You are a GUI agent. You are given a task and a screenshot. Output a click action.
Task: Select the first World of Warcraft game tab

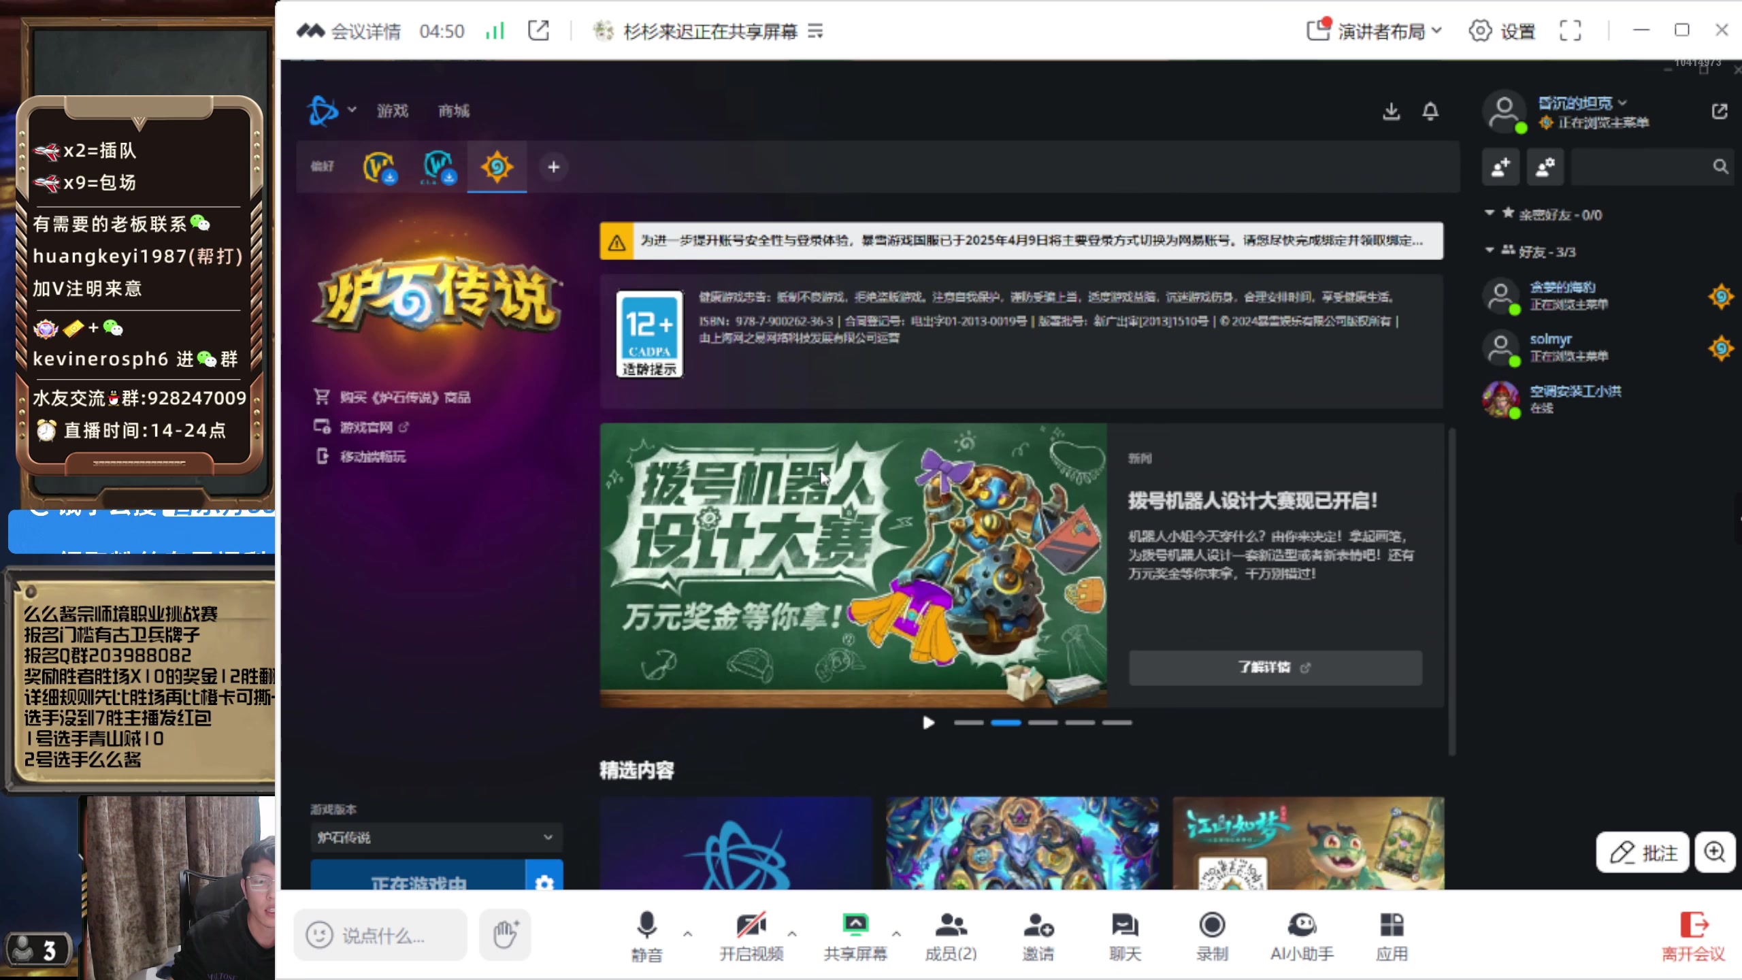point(380,167)
